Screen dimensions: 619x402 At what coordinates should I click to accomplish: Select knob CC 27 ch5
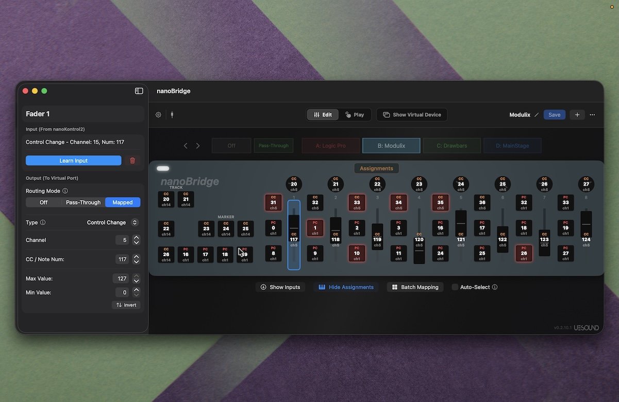(586, 184)
